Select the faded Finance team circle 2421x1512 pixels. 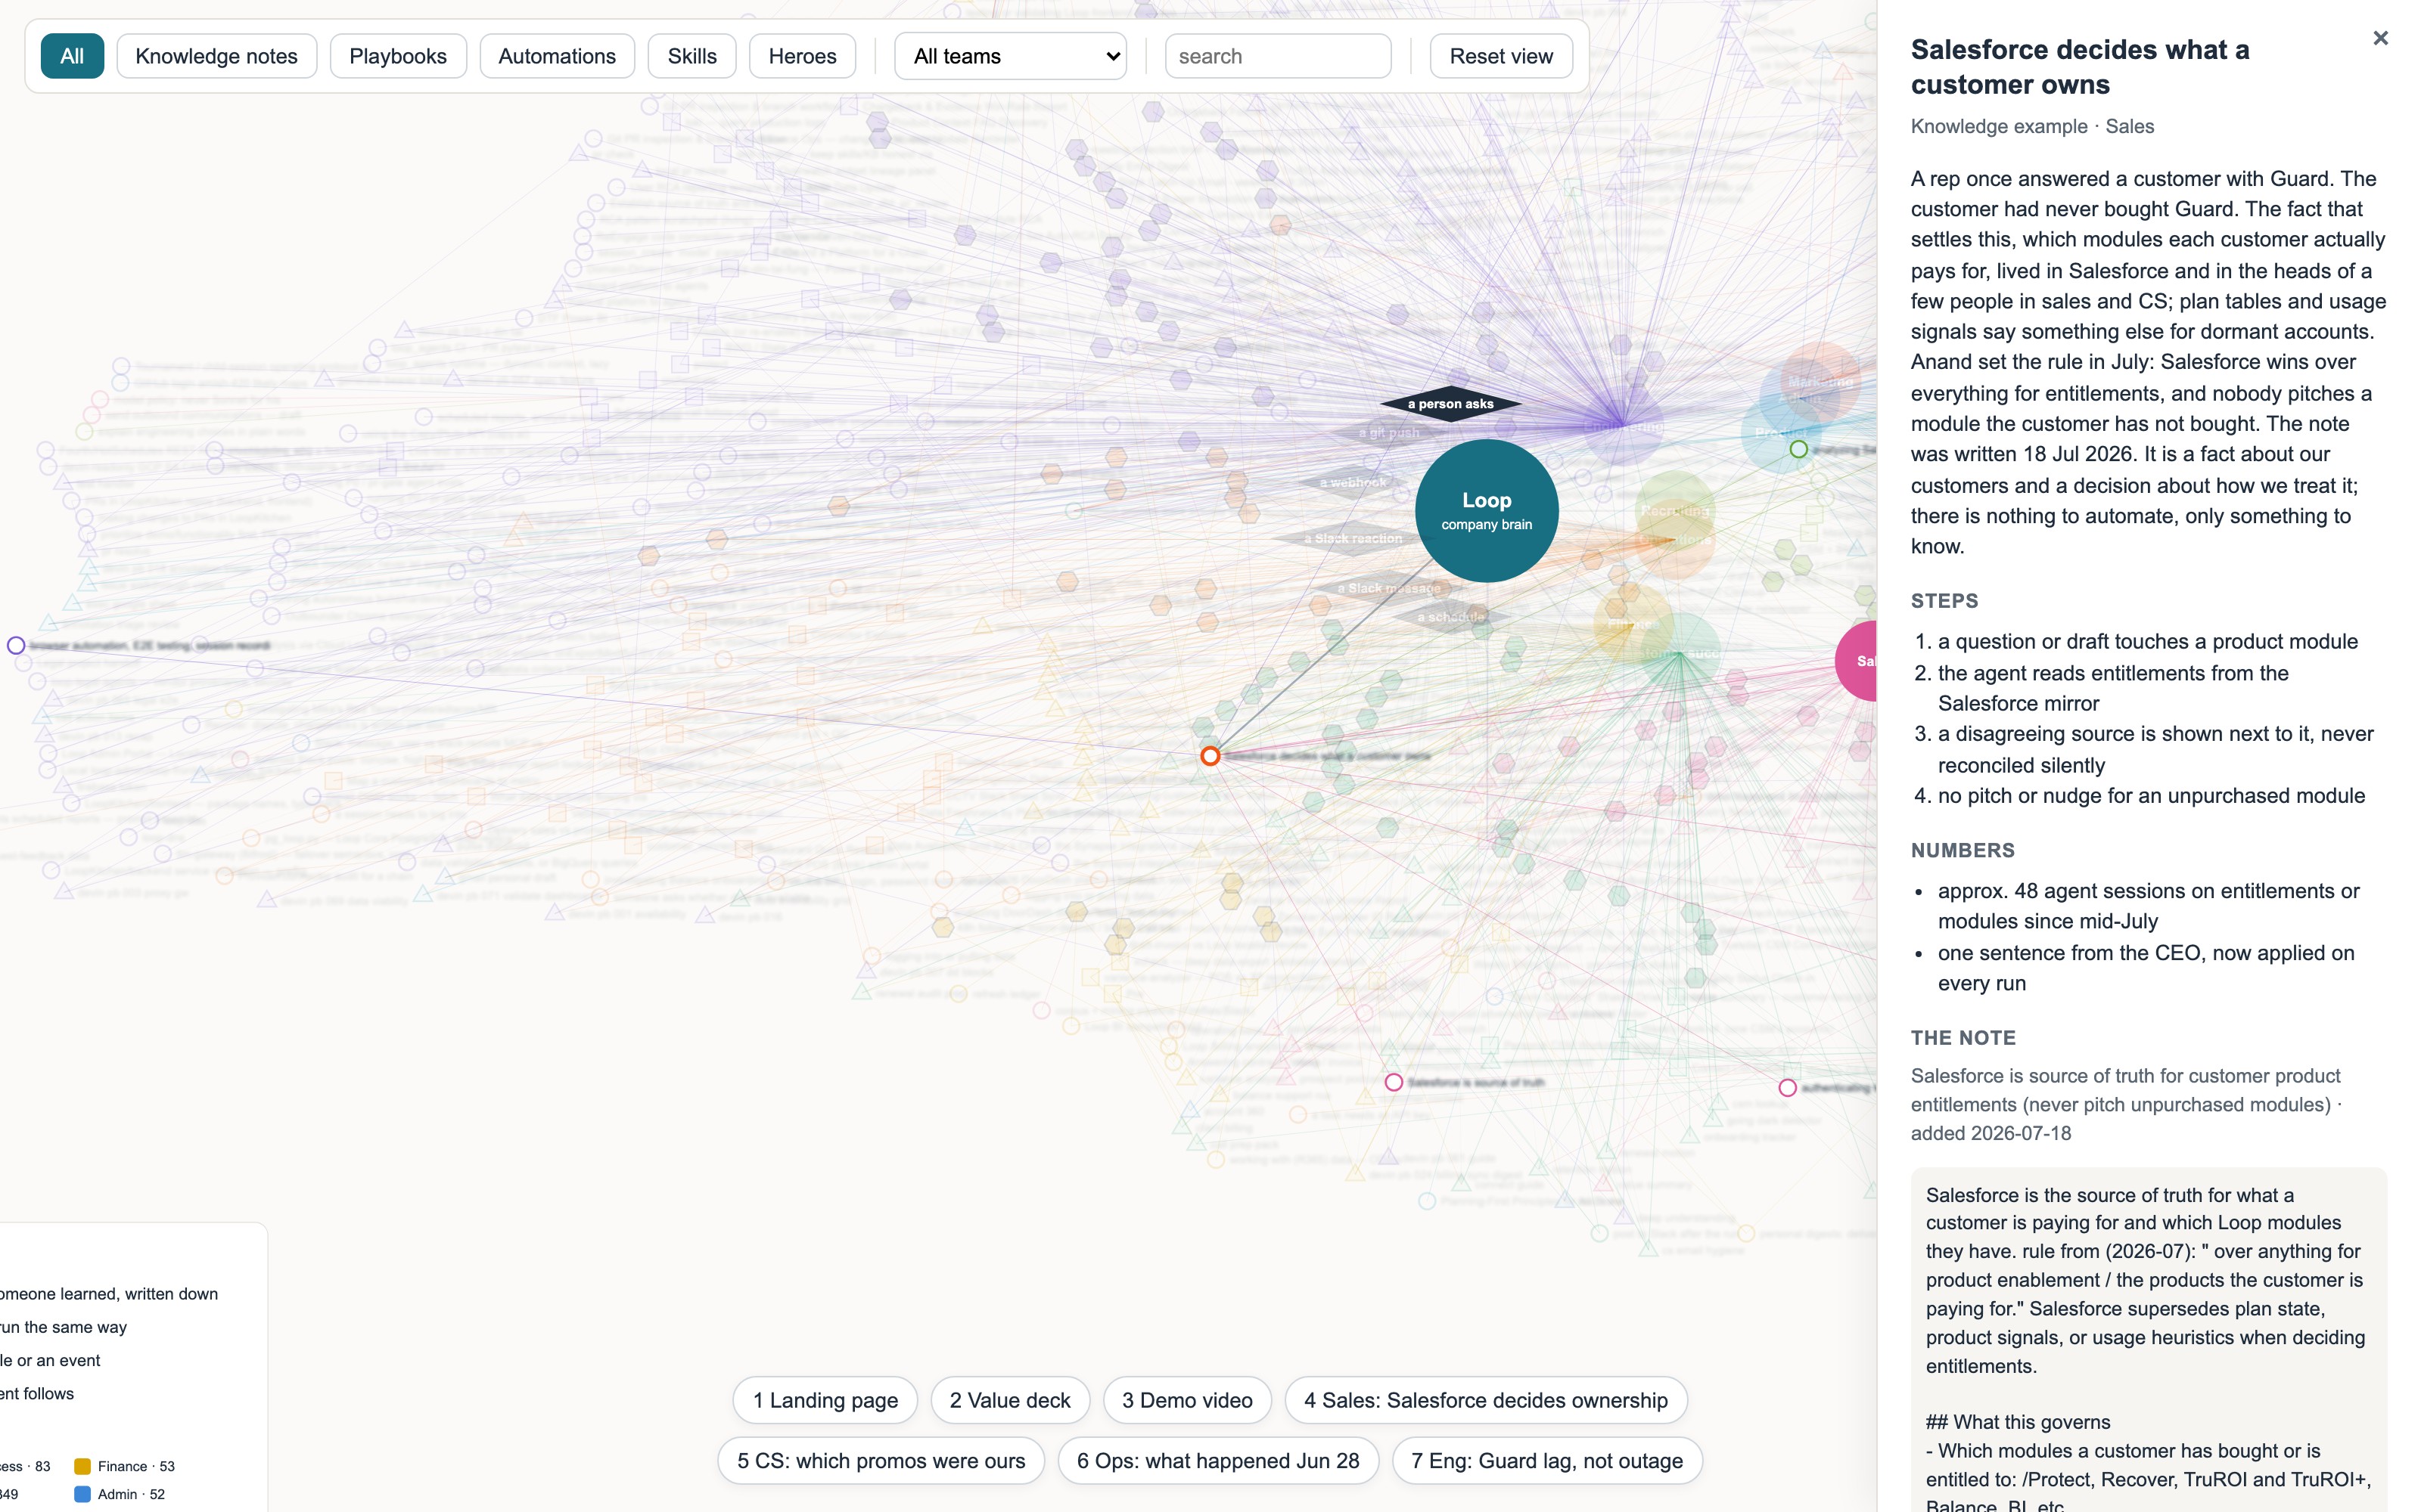[1633, 624]
